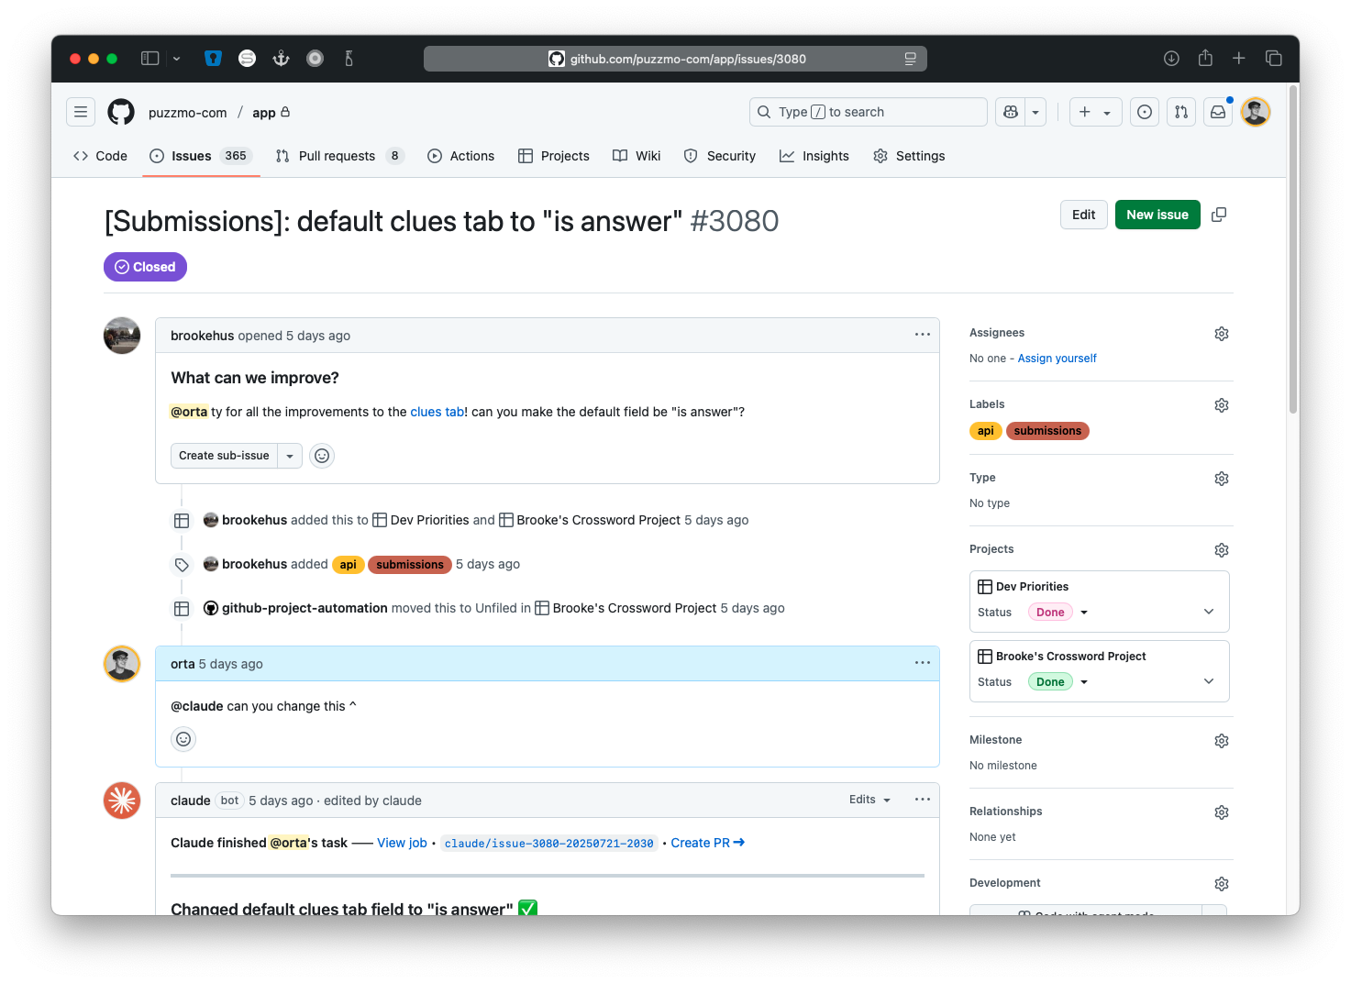Open the Labels settings gear
Image resolution: width=1351 pixels, height=983 pixels.
tap(1221, 404)
